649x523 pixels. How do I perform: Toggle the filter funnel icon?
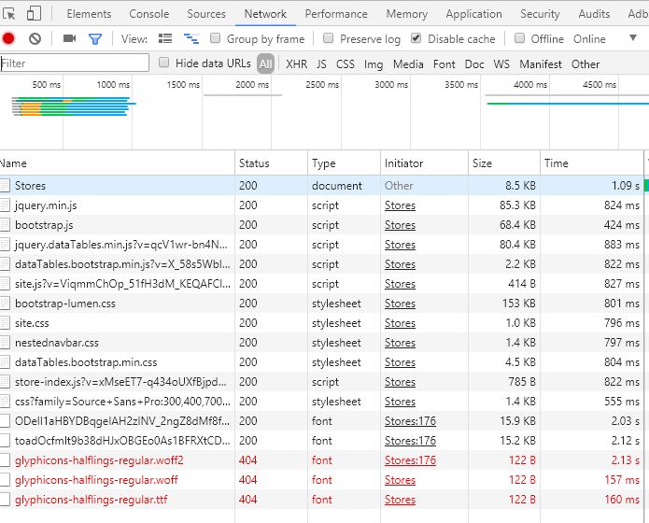[x=95, y=39]
